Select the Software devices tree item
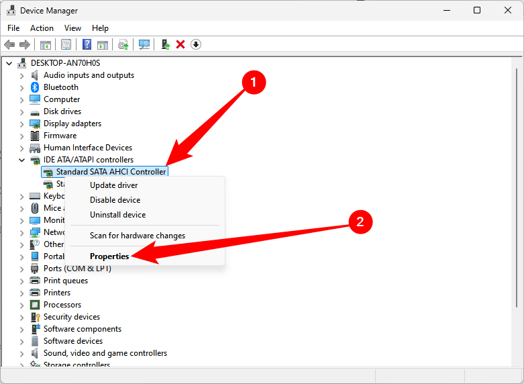Image resolution: width=524 pixels, height=384 pixels. 73,341
